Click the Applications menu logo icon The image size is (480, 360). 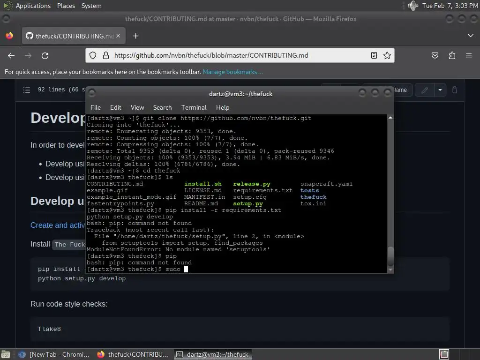coord(7,6)
